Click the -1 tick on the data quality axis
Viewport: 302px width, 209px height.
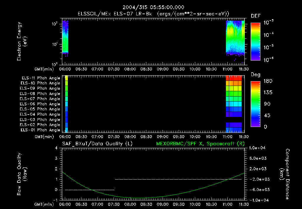[x=55, y=200]
